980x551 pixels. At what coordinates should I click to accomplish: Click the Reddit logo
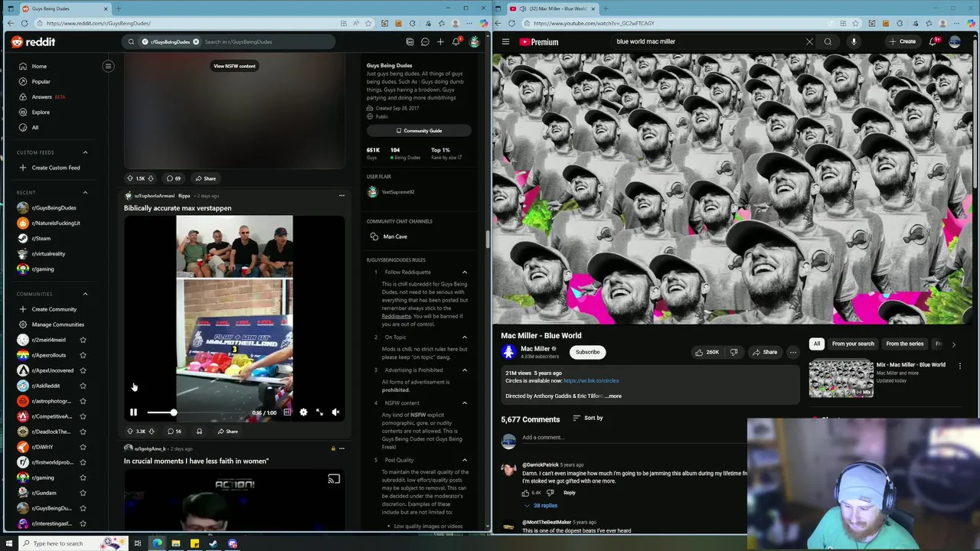pyautogui.click(x=33, y=42)
